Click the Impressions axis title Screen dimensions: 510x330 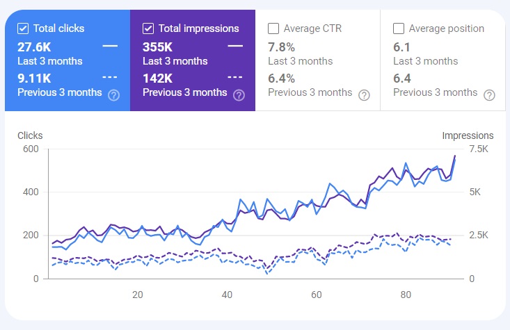pyautogui.click(x=468, y=135)
